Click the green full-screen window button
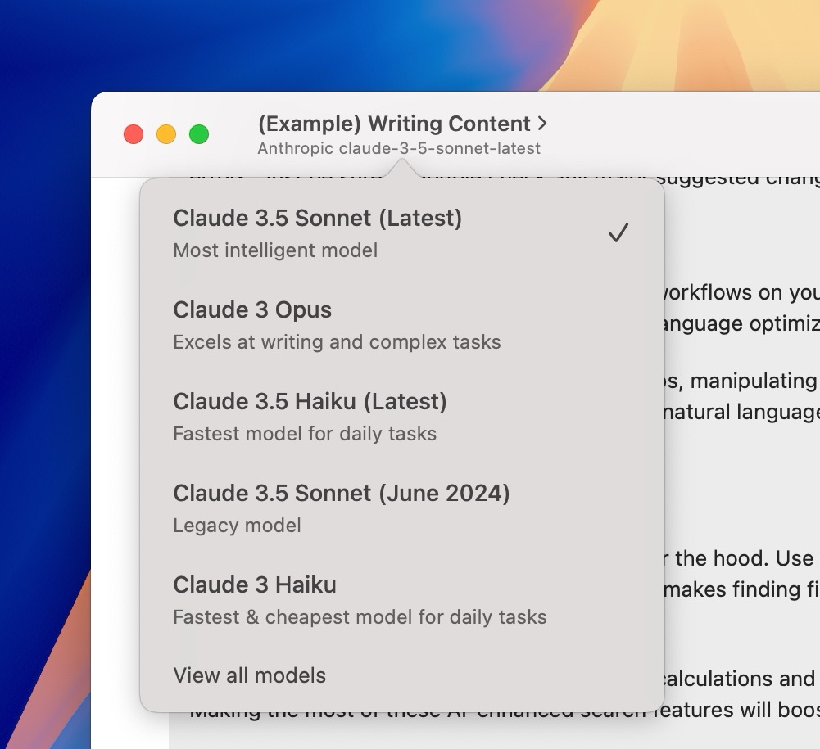 coord(199,134)
